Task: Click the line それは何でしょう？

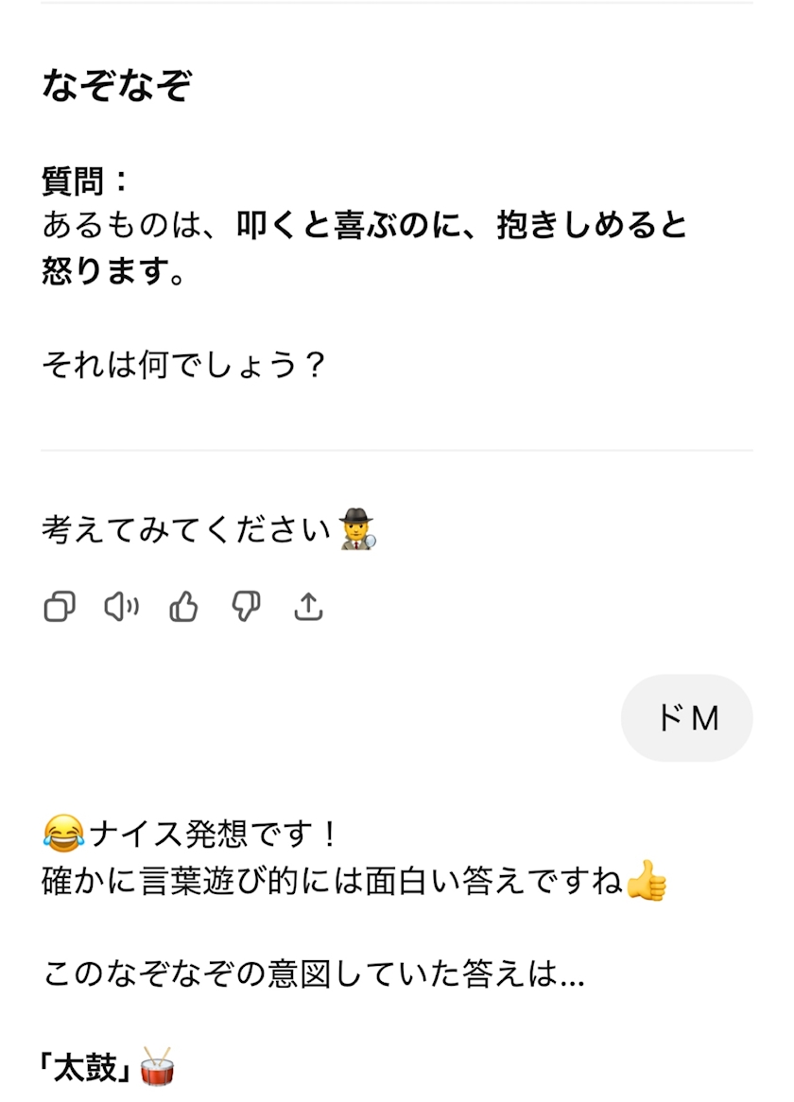Action: coord(183,364)
